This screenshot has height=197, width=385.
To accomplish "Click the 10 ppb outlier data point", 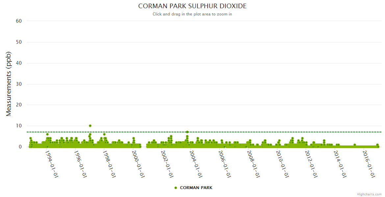I will 90,126.
